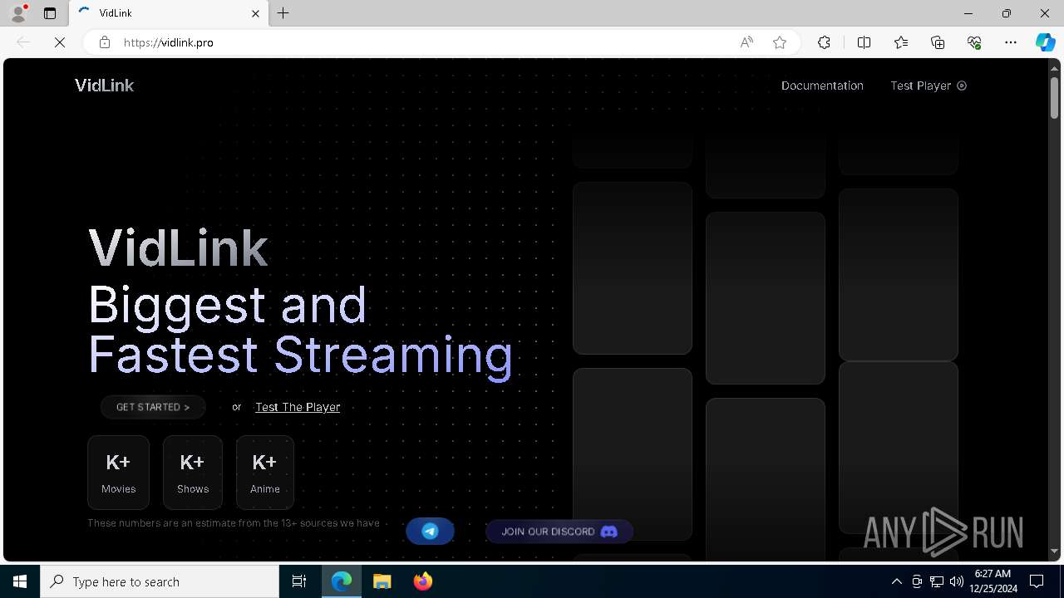Image resolution: width=1064 pixels, height=598 pixels.
Task: Show hidden system tray icons
Action: tap(896, 581)
